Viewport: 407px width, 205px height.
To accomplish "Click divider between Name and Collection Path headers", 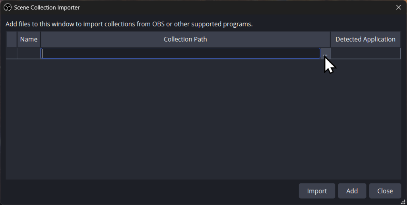I will click(41, 39).
